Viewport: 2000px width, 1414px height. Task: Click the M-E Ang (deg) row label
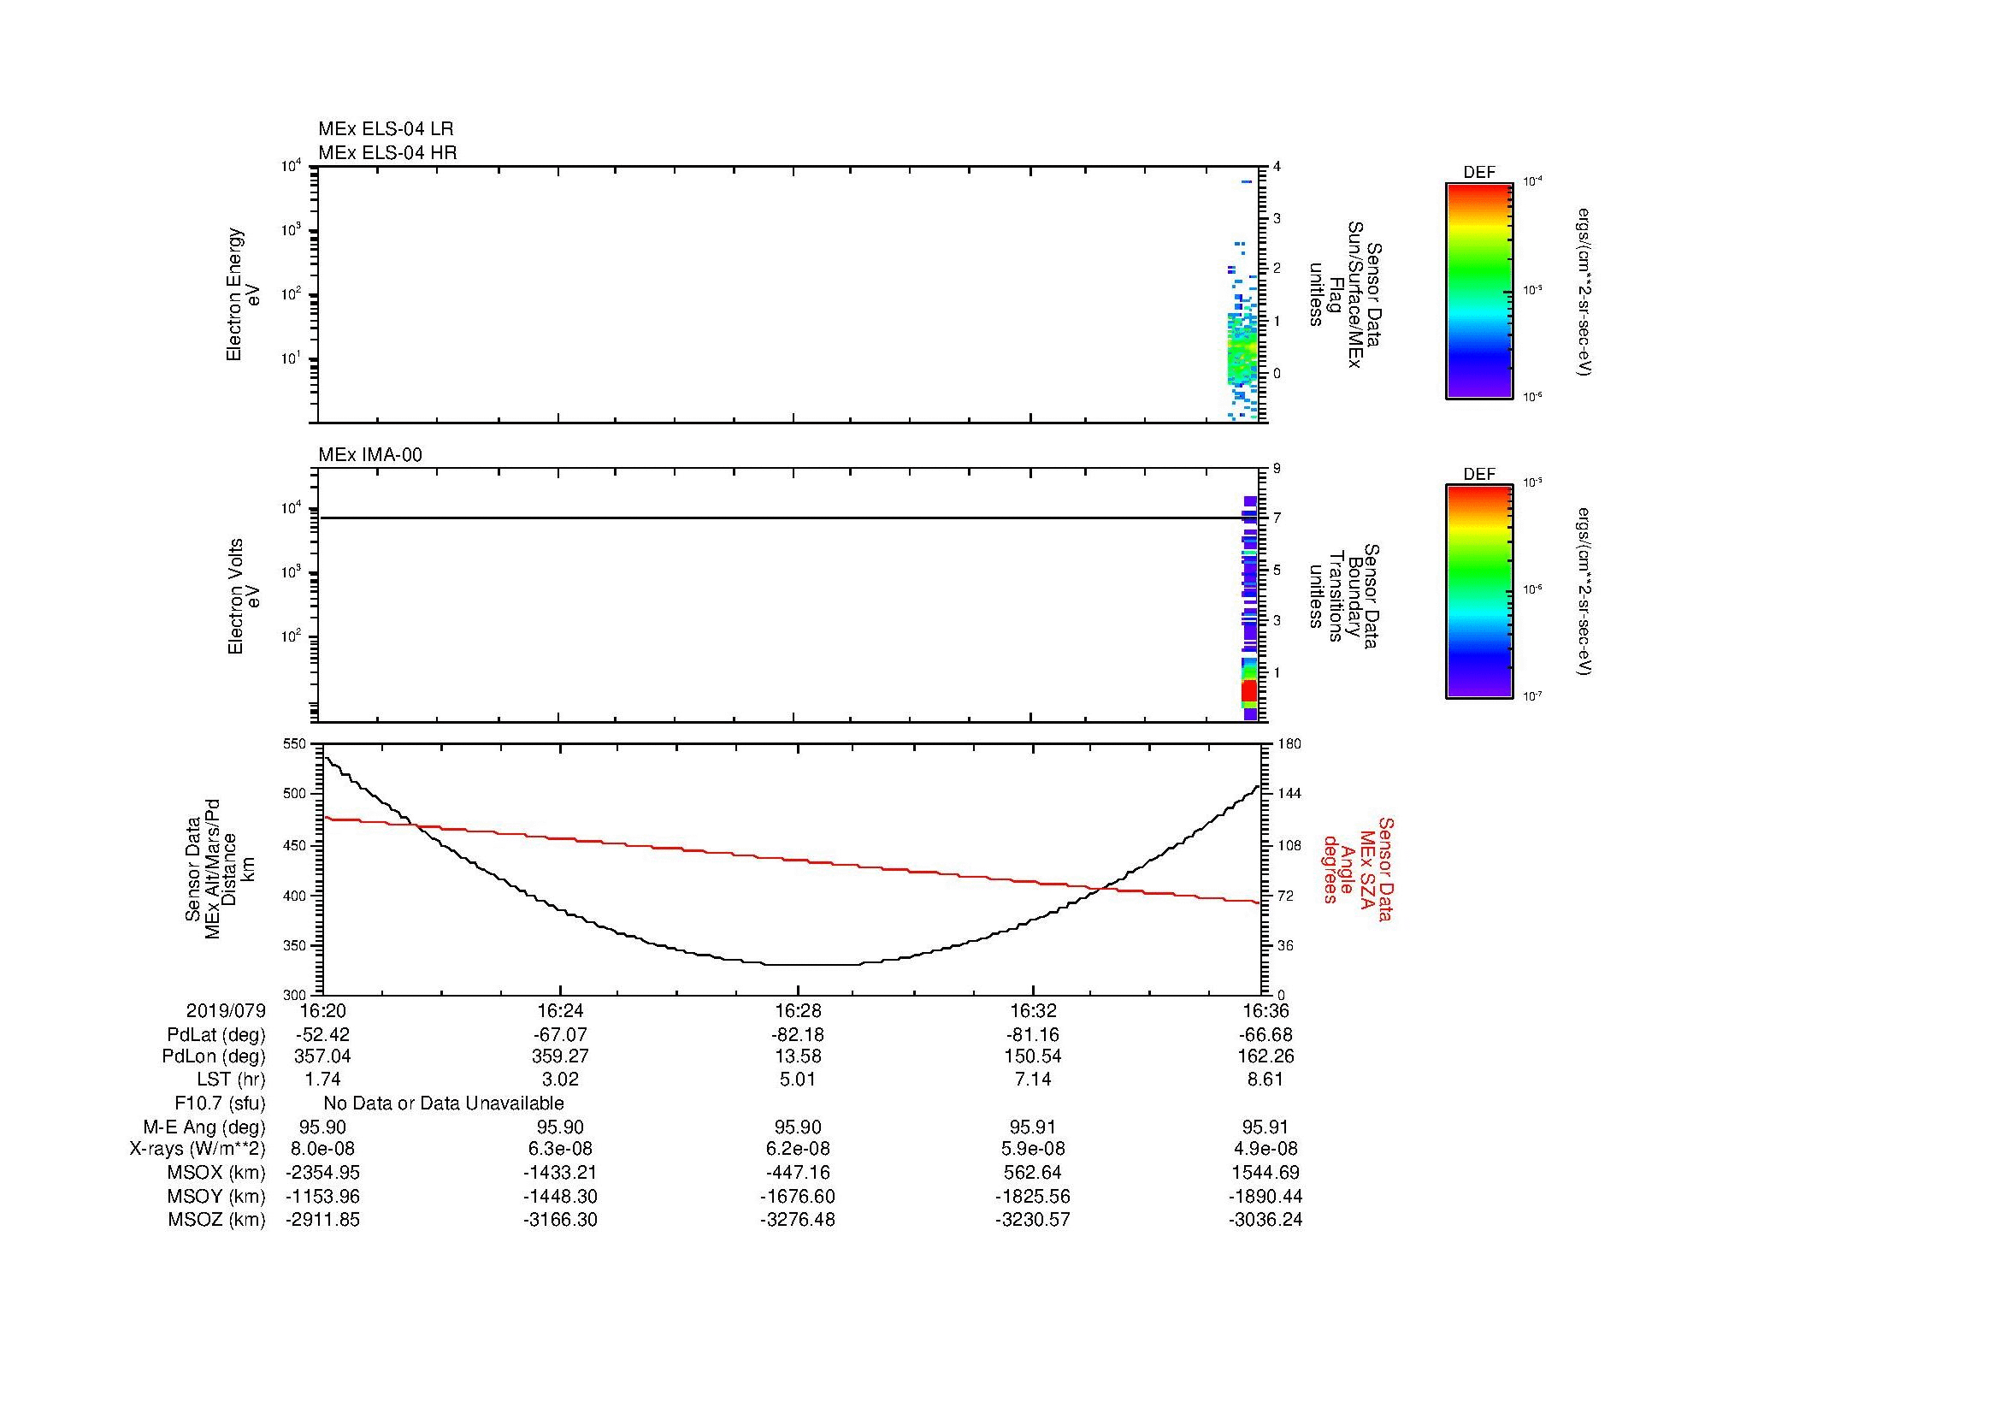pyautogui.click(x=204, y=1127)
